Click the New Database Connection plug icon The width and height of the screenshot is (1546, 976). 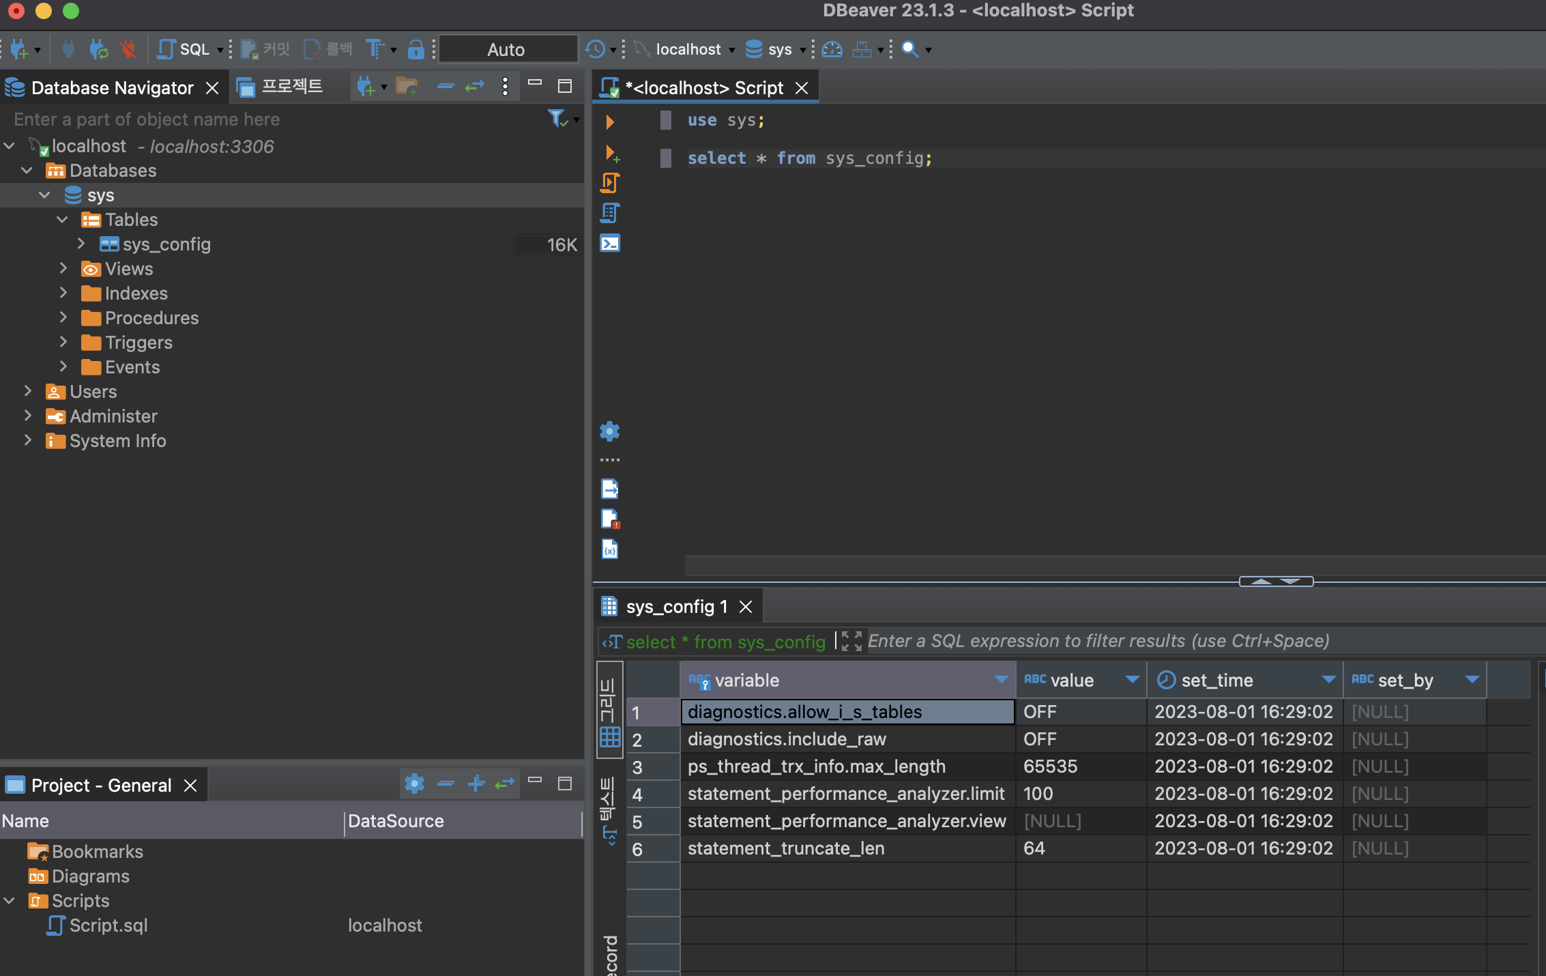tap(19, 49)
